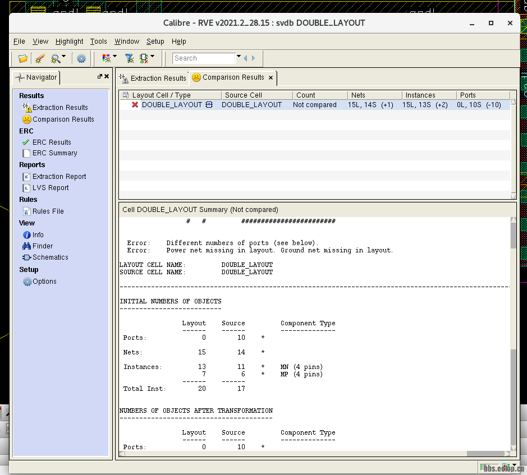The image size is (527, 475).
Task: Expand dropdown arrow beside color palette icon
Action: tap(114, 56)
